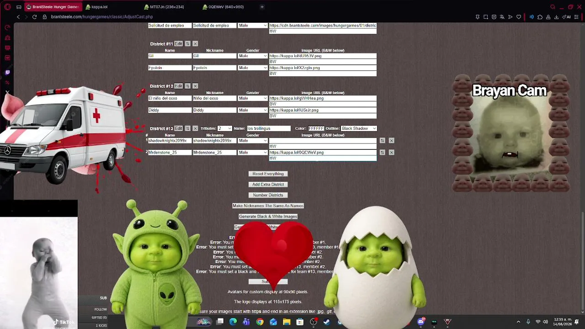This screenshot has height=329, width=585.
Task: Click the Number Districts button
Action: [268, 195]
